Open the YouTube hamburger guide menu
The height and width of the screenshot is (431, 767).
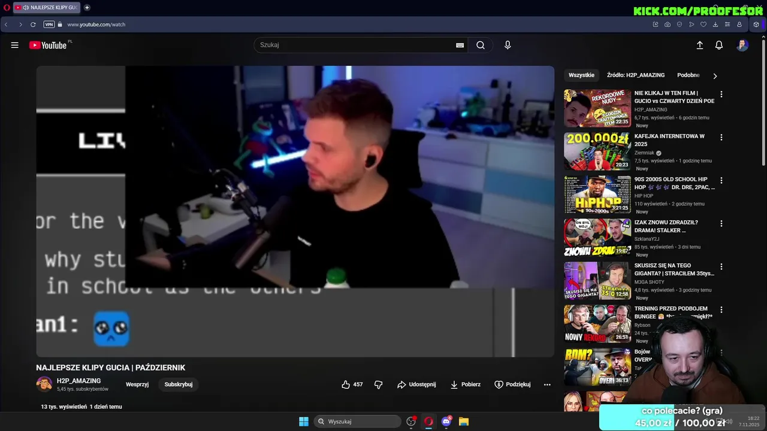point(15,45)
